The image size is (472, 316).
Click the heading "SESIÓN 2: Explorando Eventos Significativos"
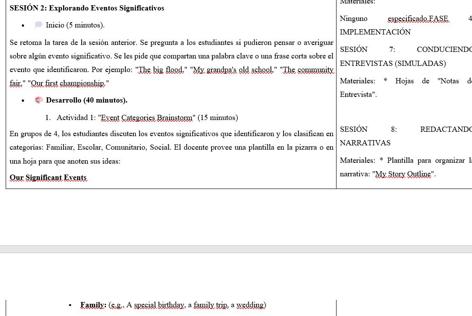point(87,8)
